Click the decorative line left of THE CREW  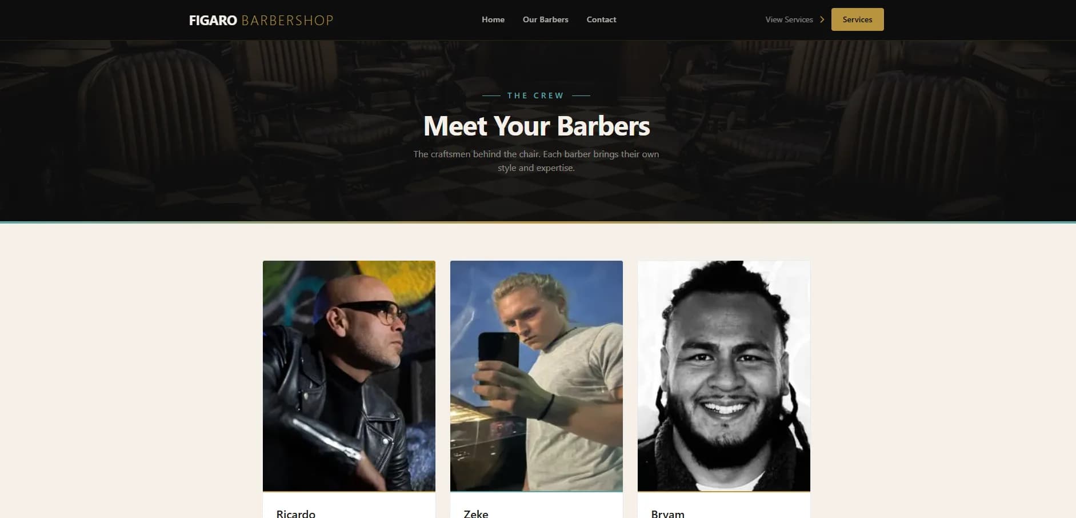click(491, 95)
